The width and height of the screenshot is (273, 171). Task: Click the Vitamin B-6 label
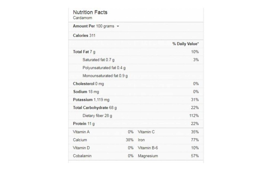click(148, 148)
